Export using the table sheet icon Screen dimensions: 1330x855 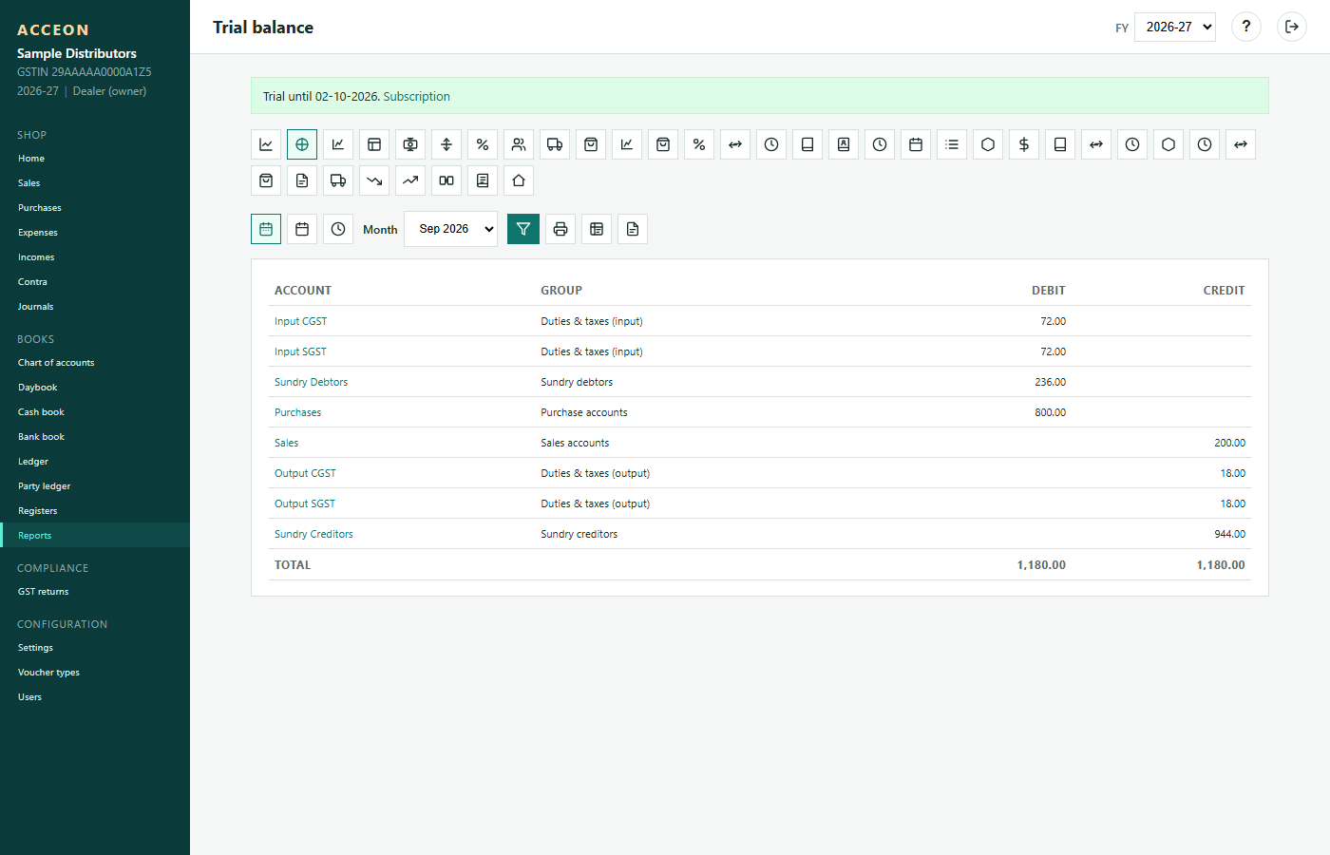coord(597,229)
